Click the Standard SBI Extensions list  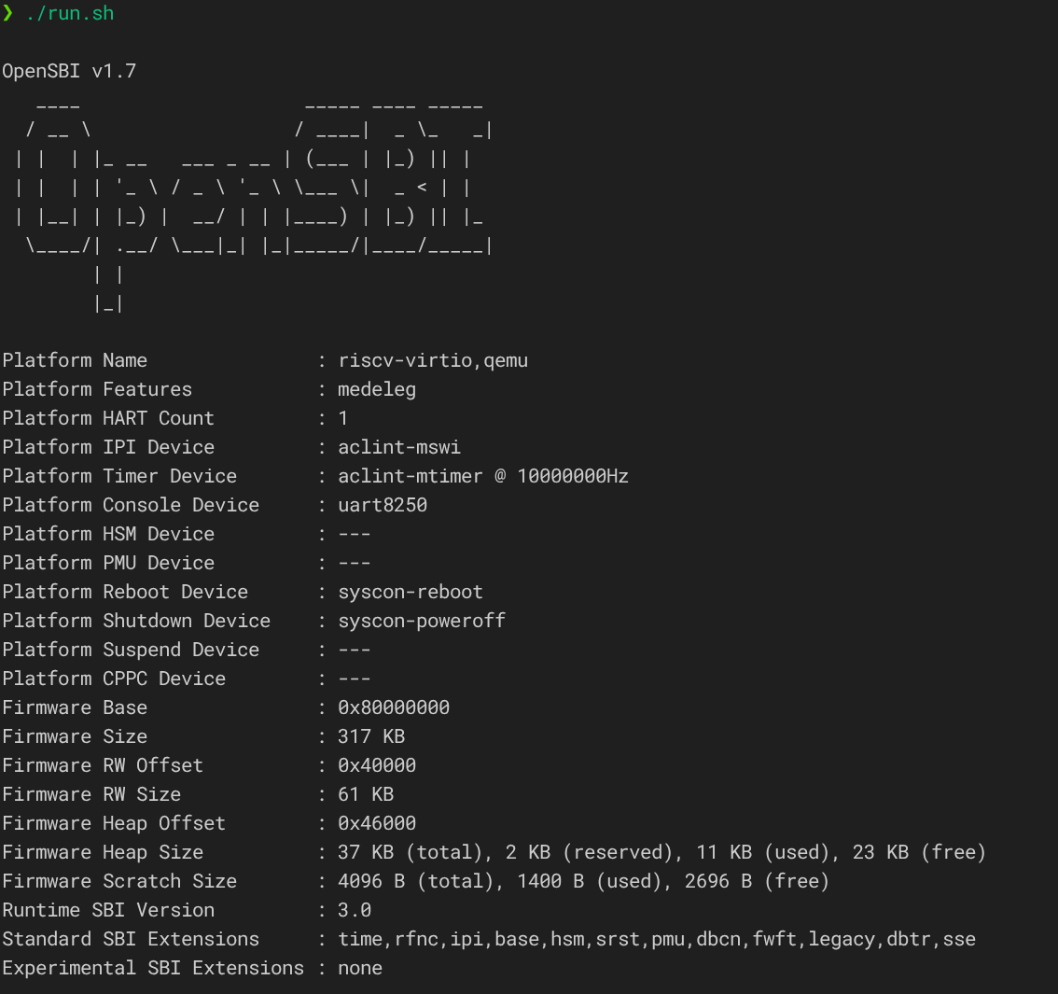pos(657,939)
